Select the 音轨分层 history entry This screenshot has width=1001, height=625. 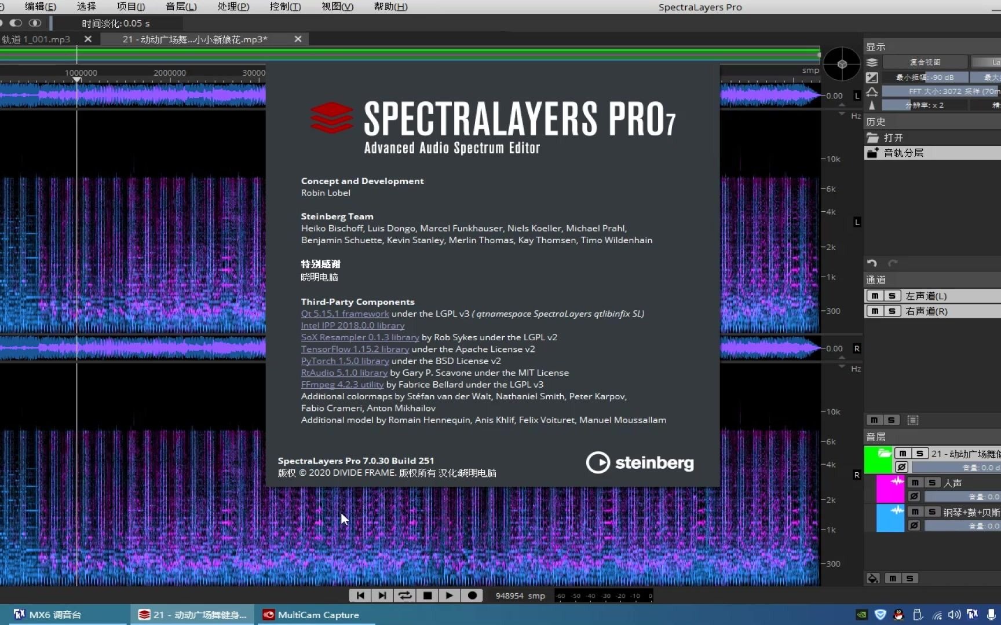(933, 153)
